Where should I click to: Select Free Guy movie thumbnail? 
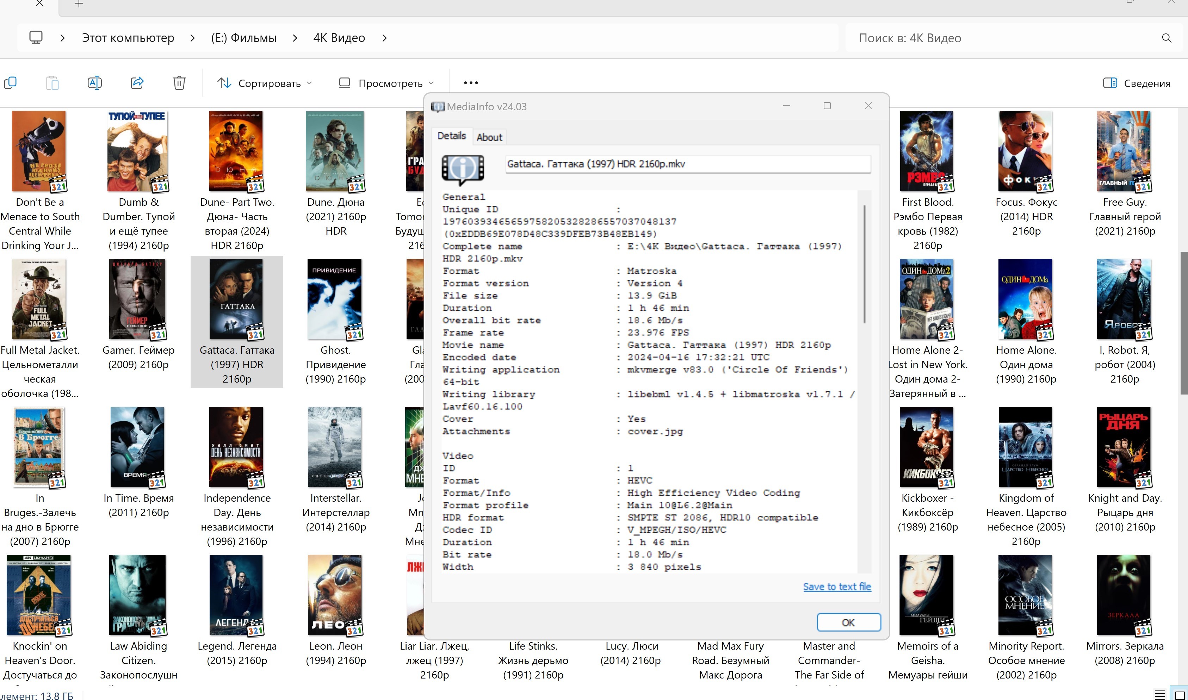click(1124, 152)
